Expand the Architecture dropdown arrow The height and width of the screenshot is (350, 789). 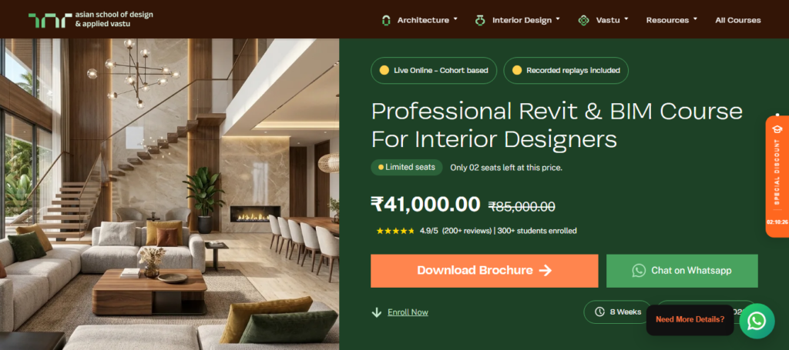click(455, 18)
